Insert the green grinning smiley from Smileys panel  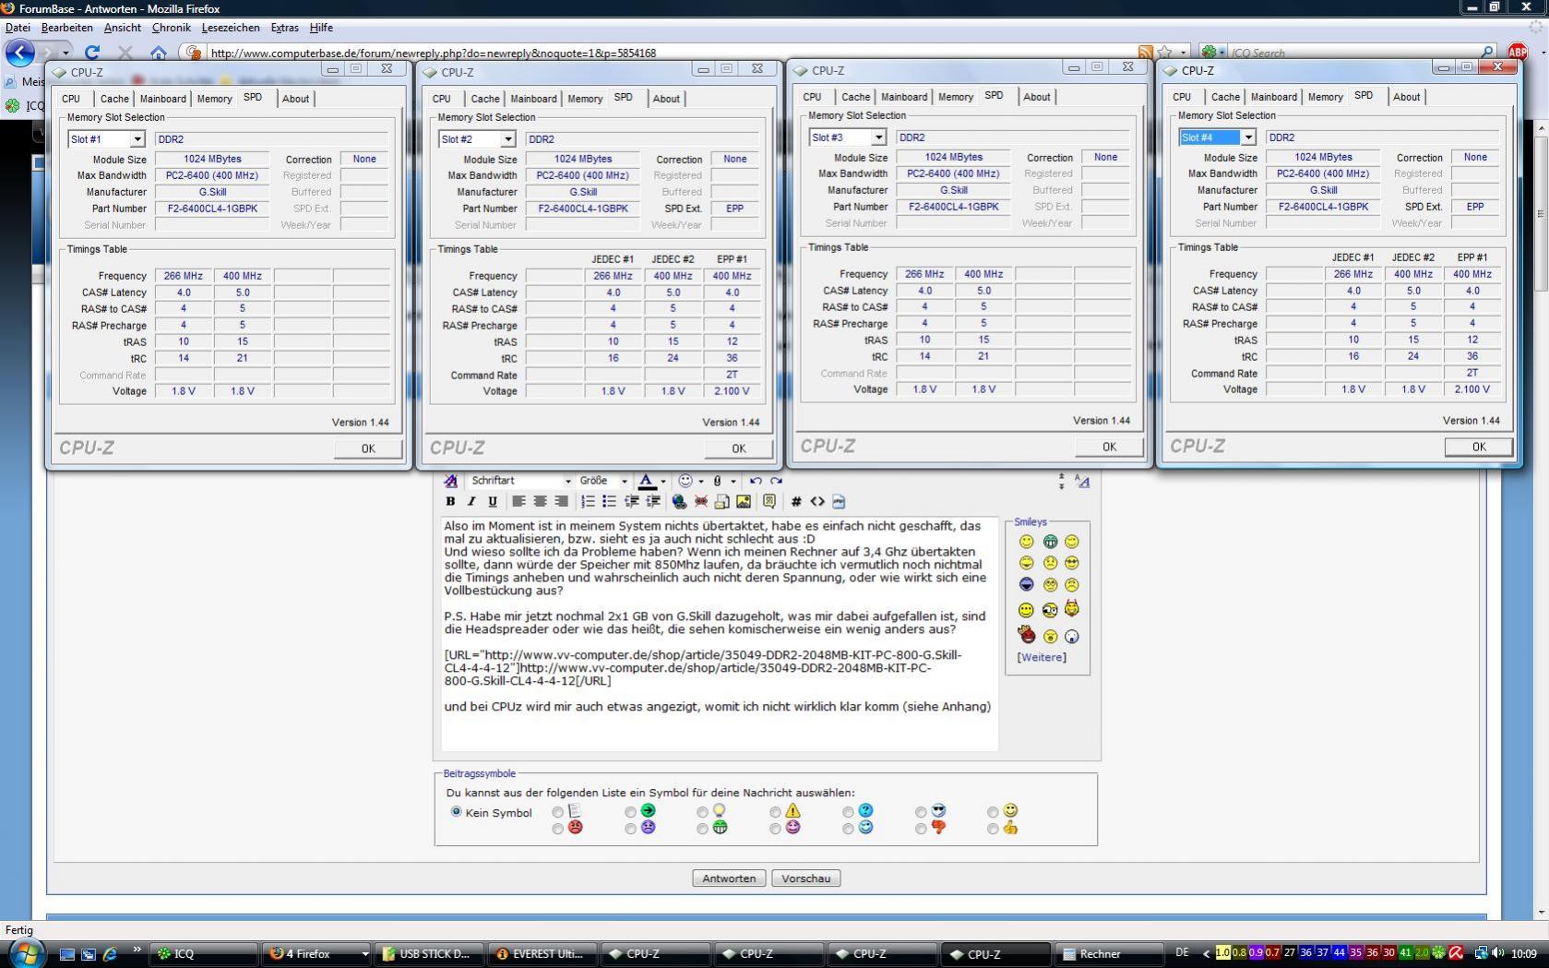(1050, 542)
